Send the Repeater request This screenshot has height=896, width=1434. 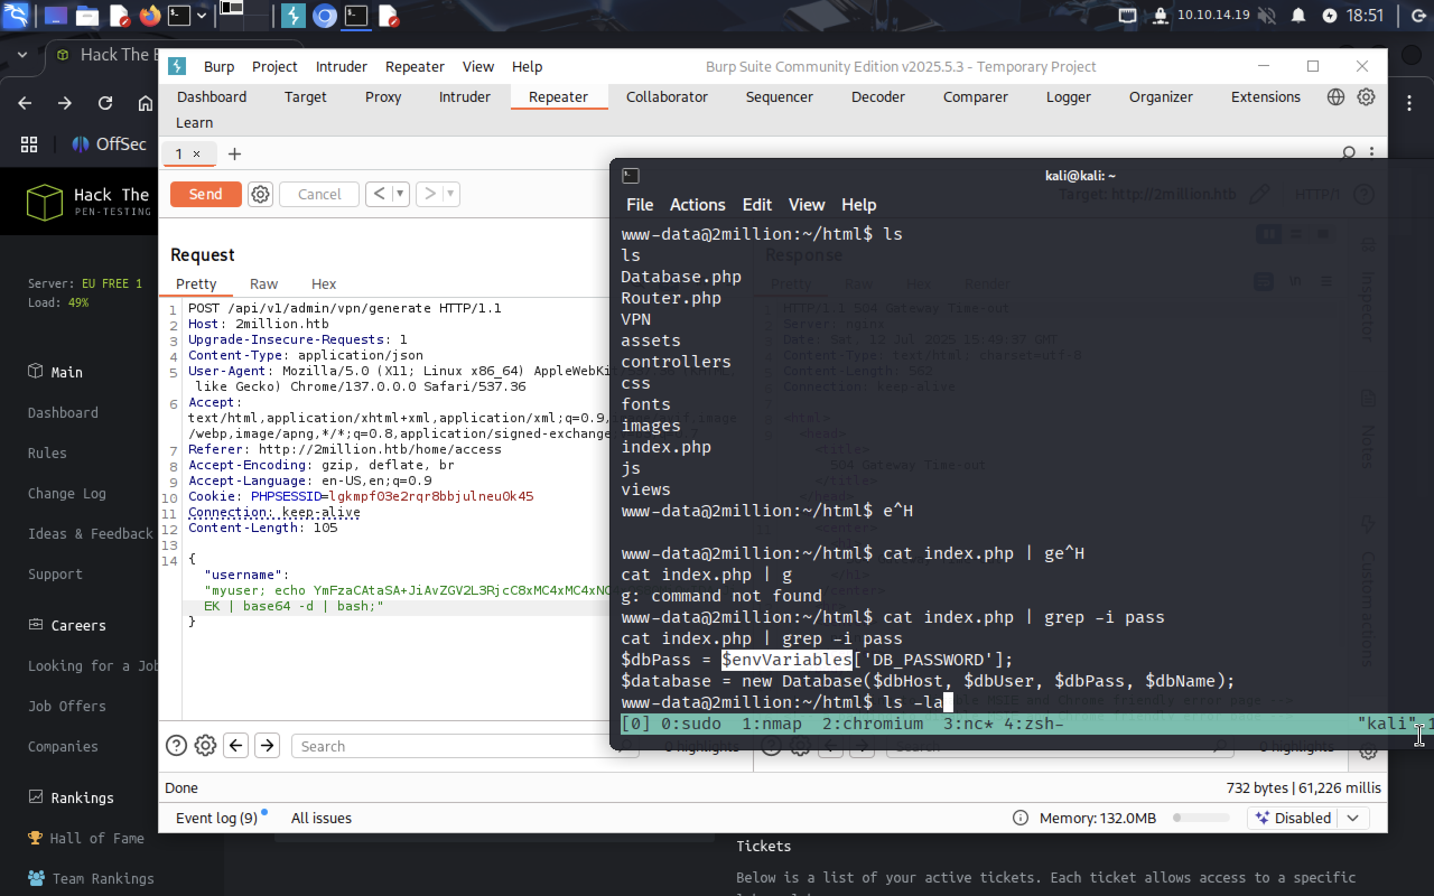[x=206, y=194]
